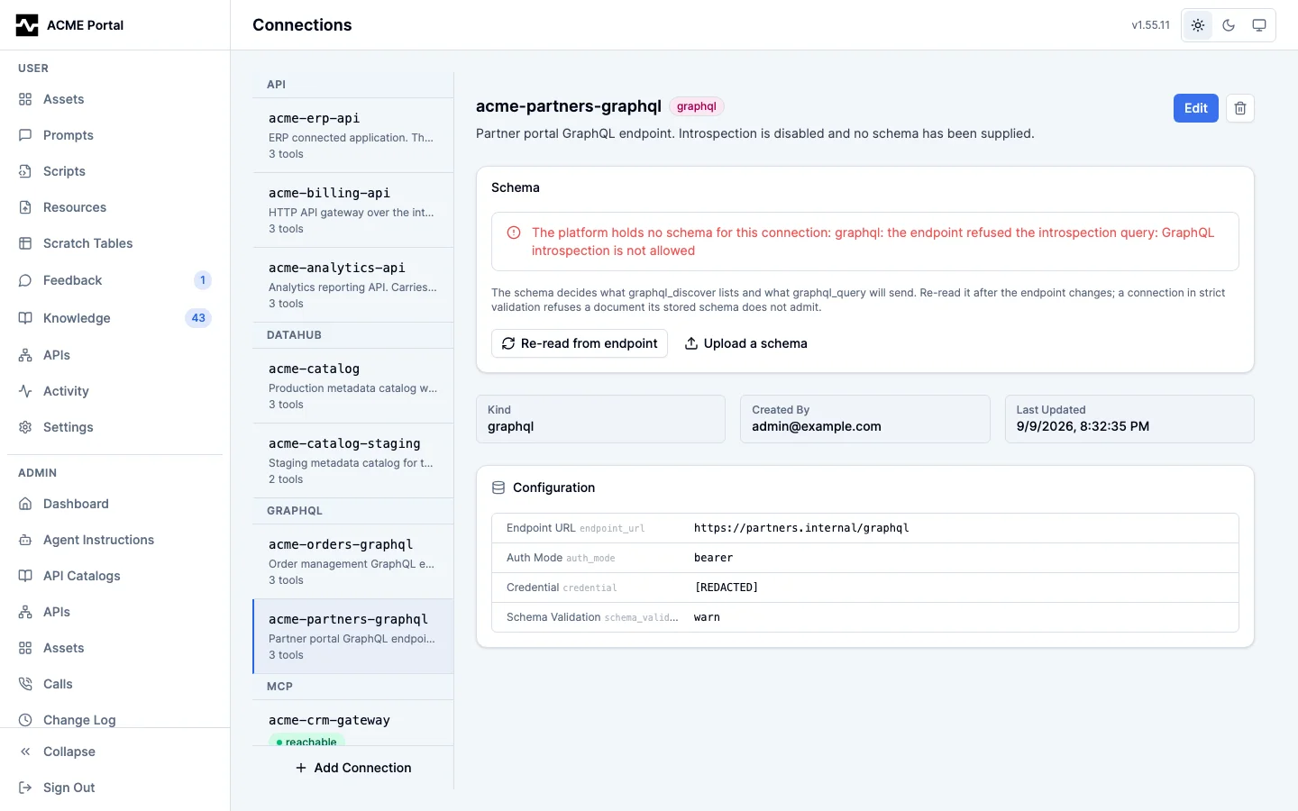The height and width of the screenshot is (811, 1298).
Task: Click the Agent Instructions robot icon
Action: [25, 540]
